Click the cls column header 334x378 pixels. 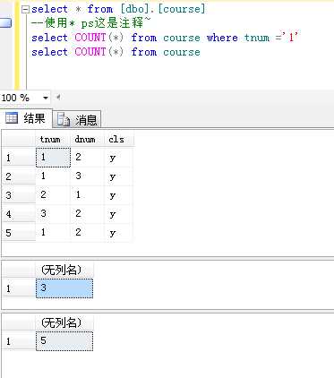point(118,140)
